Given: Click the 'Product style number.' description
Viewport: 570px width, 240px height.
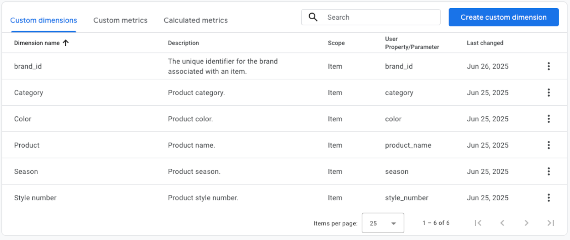Looking at the screenshot, I should click(x=203, y=198).
